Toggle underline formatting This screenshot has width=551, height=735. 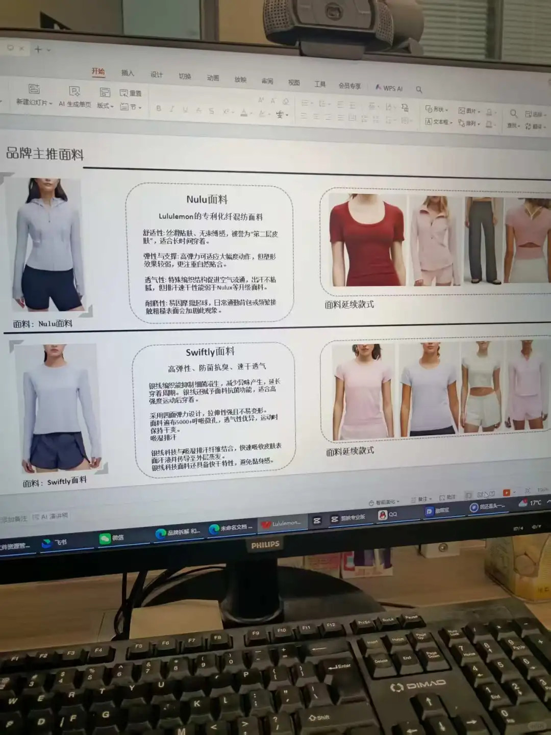[185, 110]
